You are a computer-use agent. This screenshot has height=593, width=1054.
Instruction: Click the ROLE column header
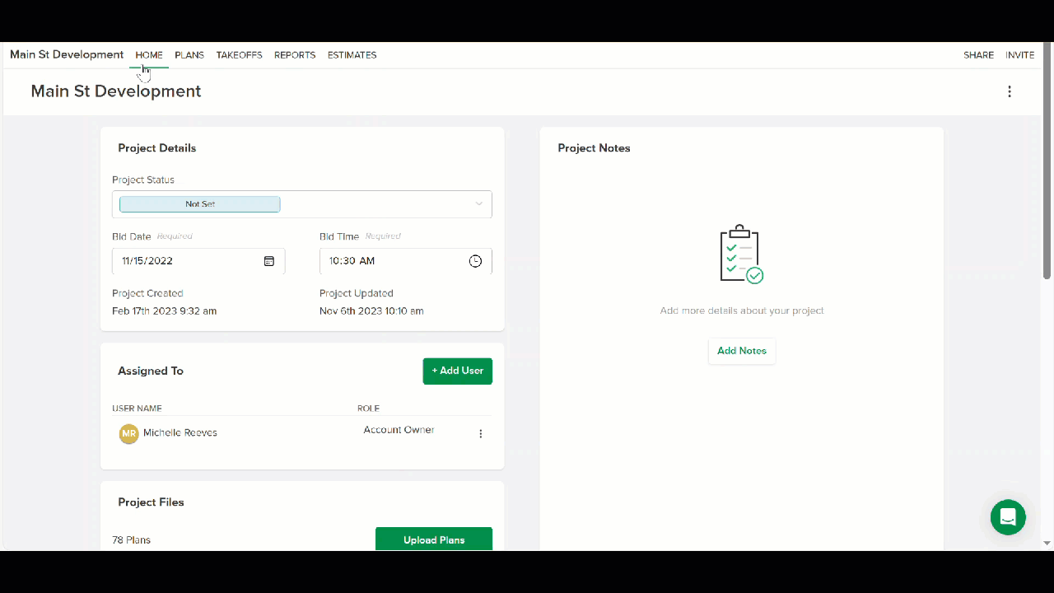click(x=368, y=409)
